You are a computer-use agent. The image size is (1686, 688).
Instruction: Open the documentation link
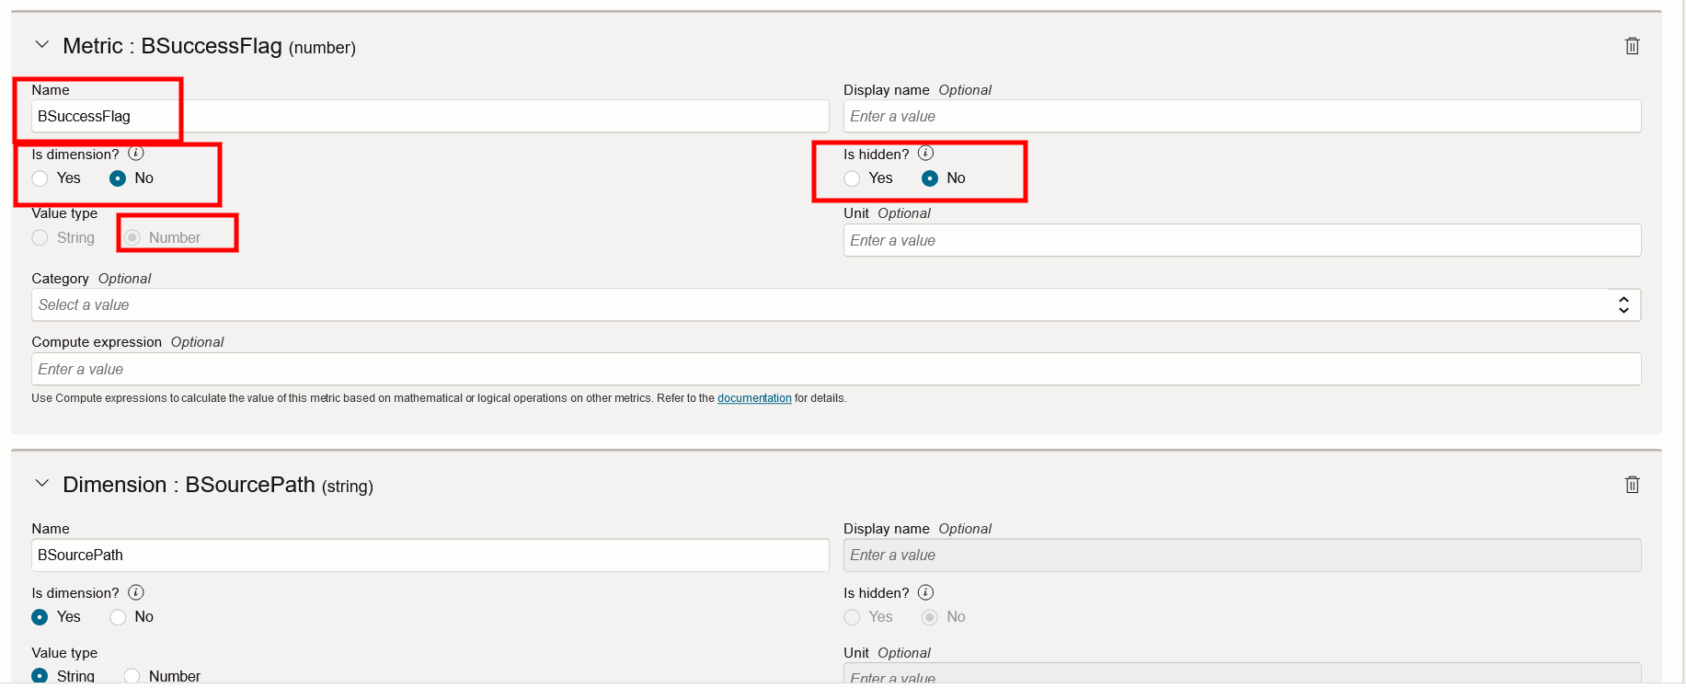tap(754, 398)
